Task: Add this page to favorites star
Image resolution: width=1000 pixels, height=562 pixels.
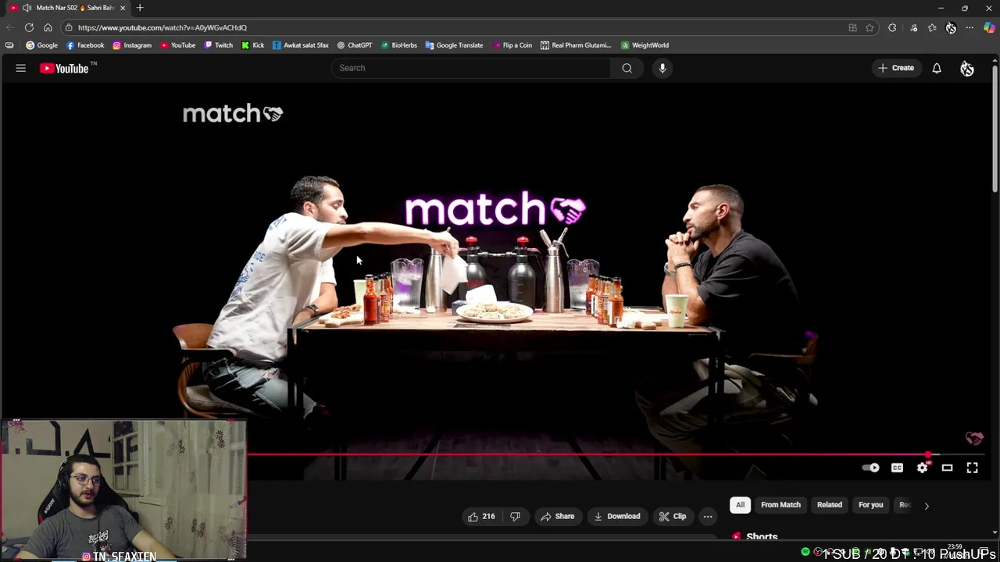Action: pos(870,27)
